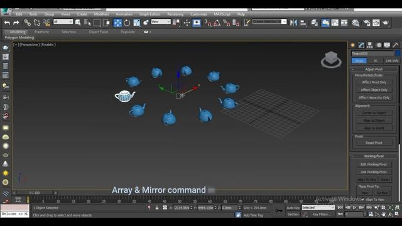Image resolution: width=402 pixels, height=226 pixels.
Task: Choose Rectangular Selection Region icon
Action: tap(97, 23)
